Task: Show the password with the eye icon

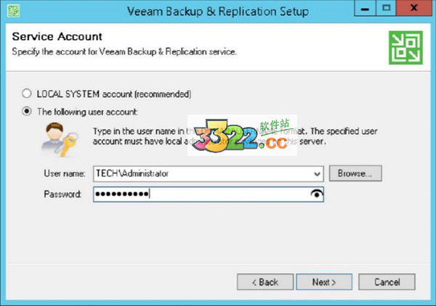Action: coord(317,194)
